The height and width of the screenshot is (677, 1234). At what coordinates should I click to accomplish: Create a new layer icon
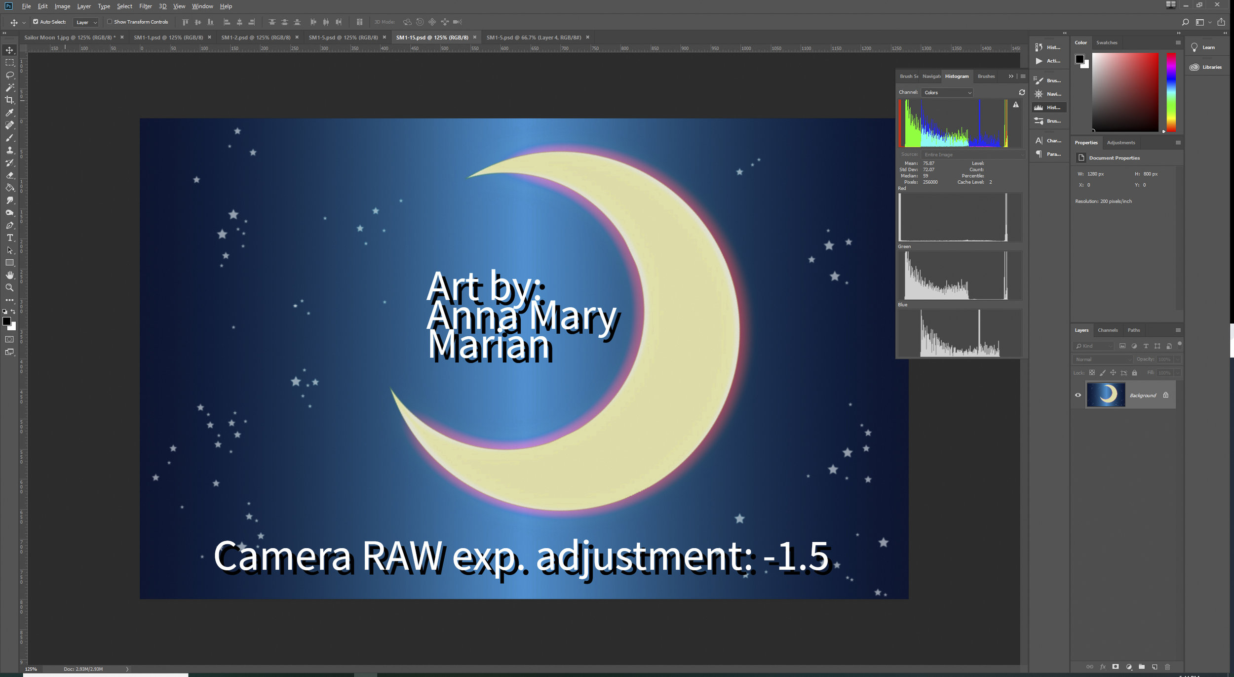point(1154,667)
